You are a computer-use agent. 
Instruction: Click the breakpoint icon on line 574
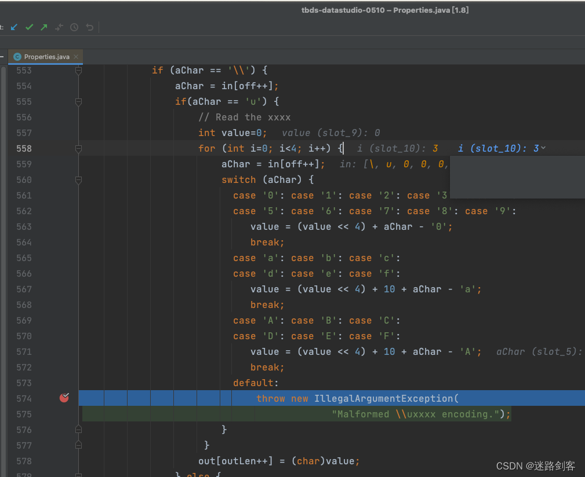(64, 398)
